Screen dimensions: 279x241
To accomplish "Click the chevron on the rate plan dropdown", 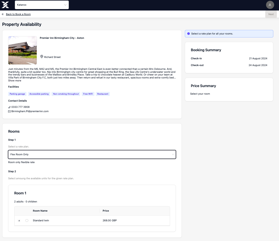I will click(x=173, y=154).
